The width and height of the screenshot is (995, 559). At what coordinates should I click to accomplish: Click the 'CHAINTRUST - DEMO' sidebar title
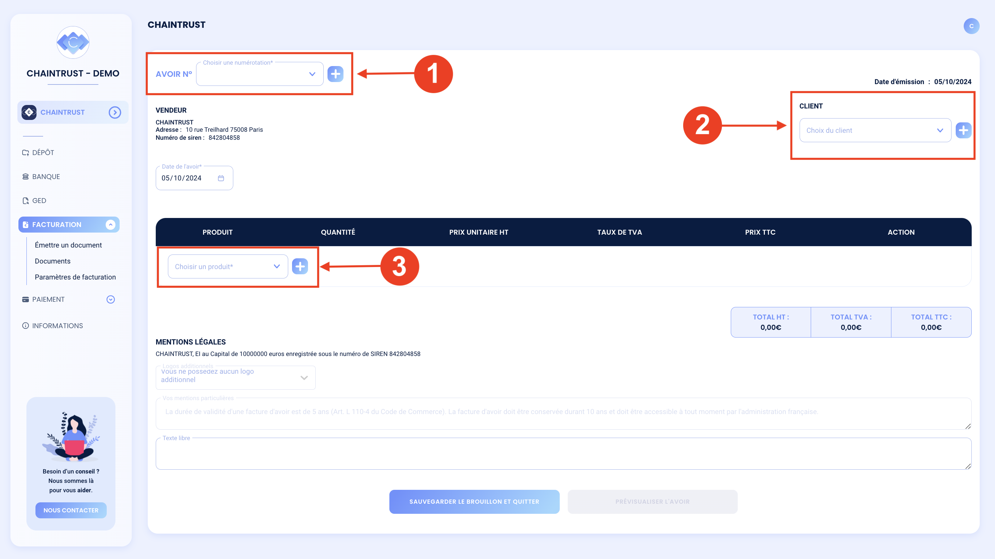coord(73,73)
